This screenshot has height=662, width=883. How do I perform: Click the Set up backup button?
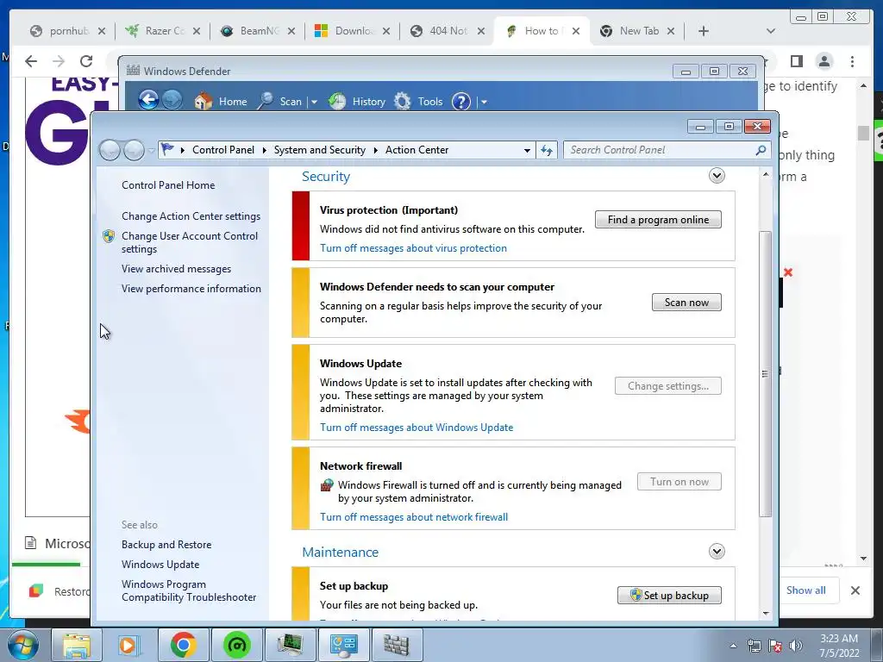tap(669, 595)
